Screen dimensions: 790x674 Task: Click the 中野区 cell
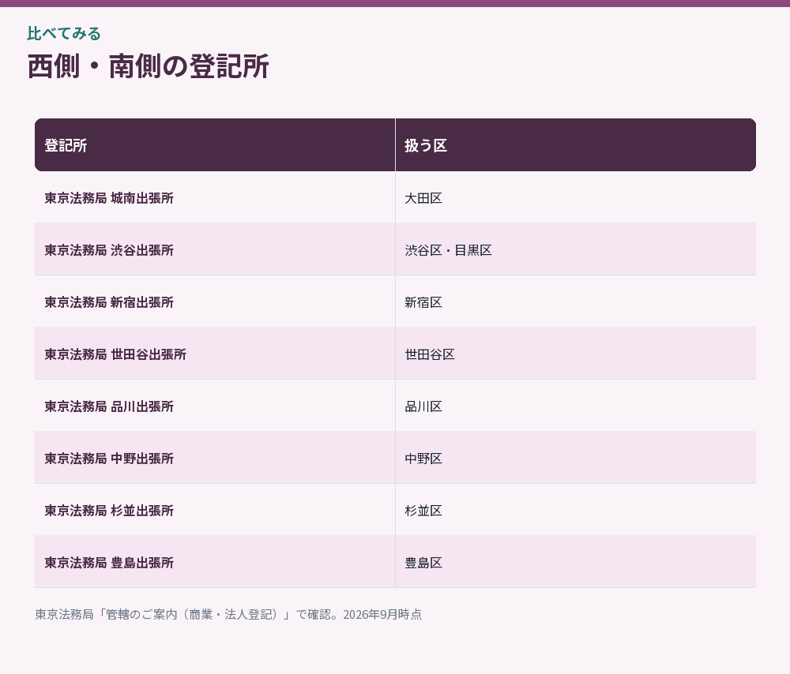pos(576,458)
